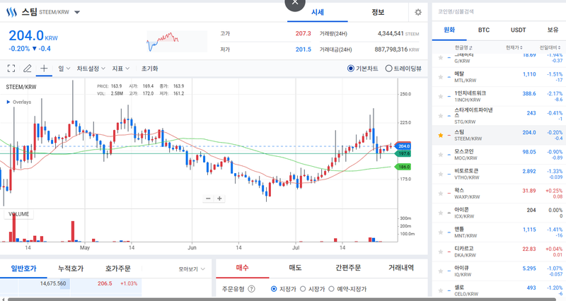
Task: Click the 초기화 reset button
Action: pos(149,69)
